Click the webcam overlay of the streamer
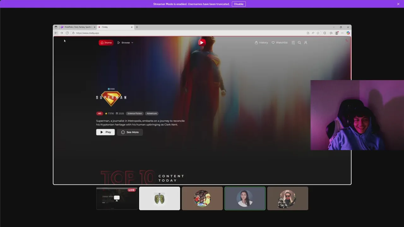404x227 pixels. (357, 115)
